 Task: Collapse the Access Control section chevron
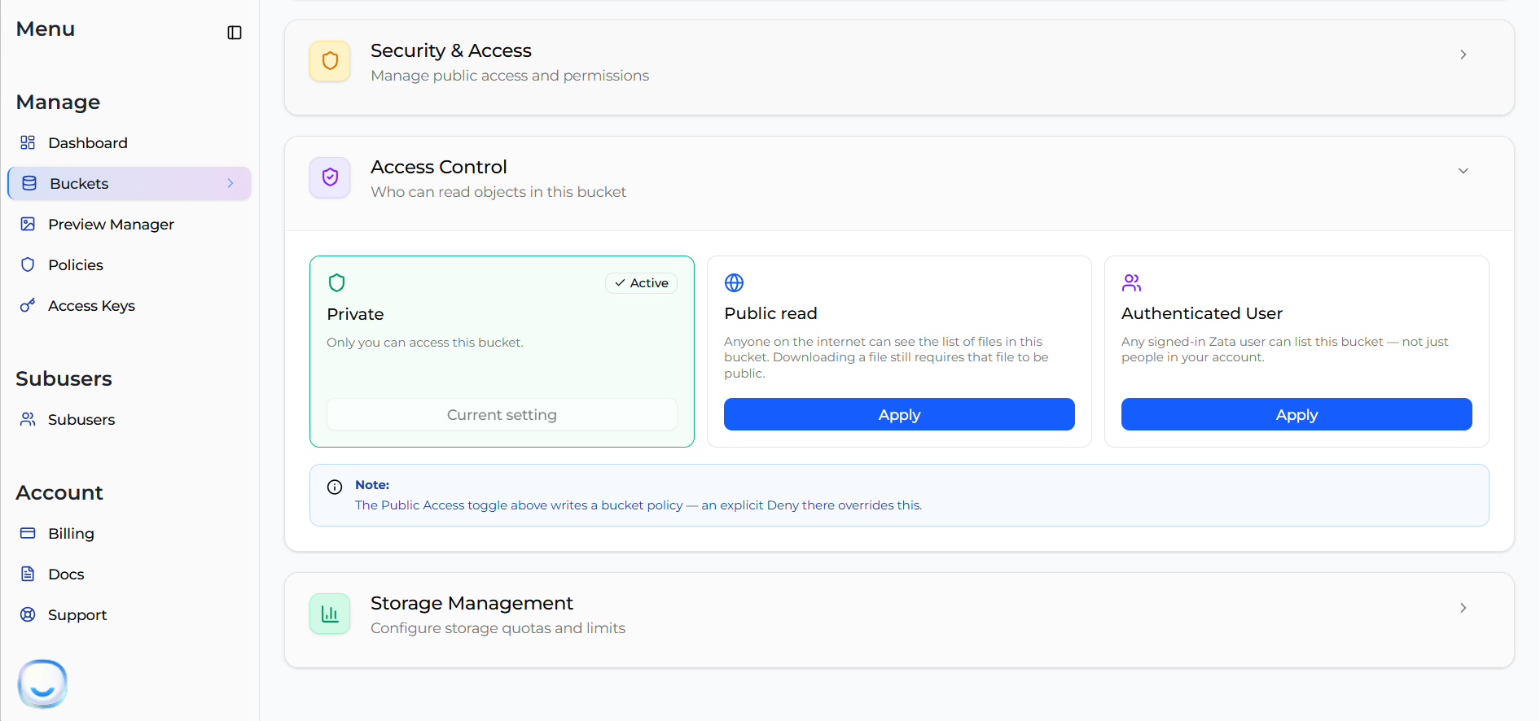[x=1463, y=171]
